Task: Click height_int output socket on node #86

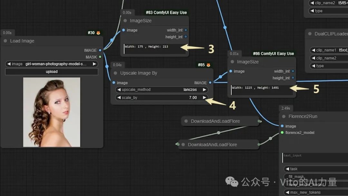Action: click(293, 78)
